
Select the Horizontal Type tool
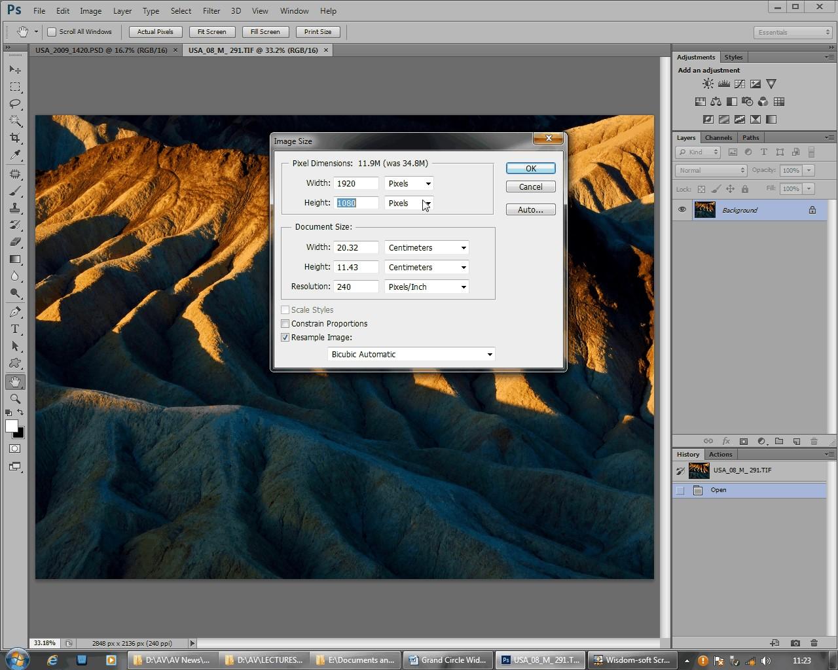pyautogui.click(x=14, y=329)
